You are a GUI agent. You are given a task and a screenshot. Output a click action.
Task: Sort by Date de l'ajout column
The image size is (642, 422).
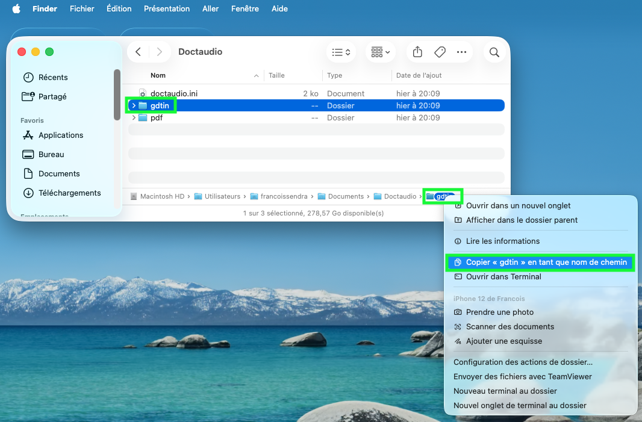pyautogui.click(x=419, y=75)
